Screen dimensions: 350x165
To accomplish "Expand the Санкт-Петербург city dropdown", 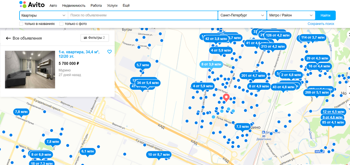I will [x=242, y=15].
